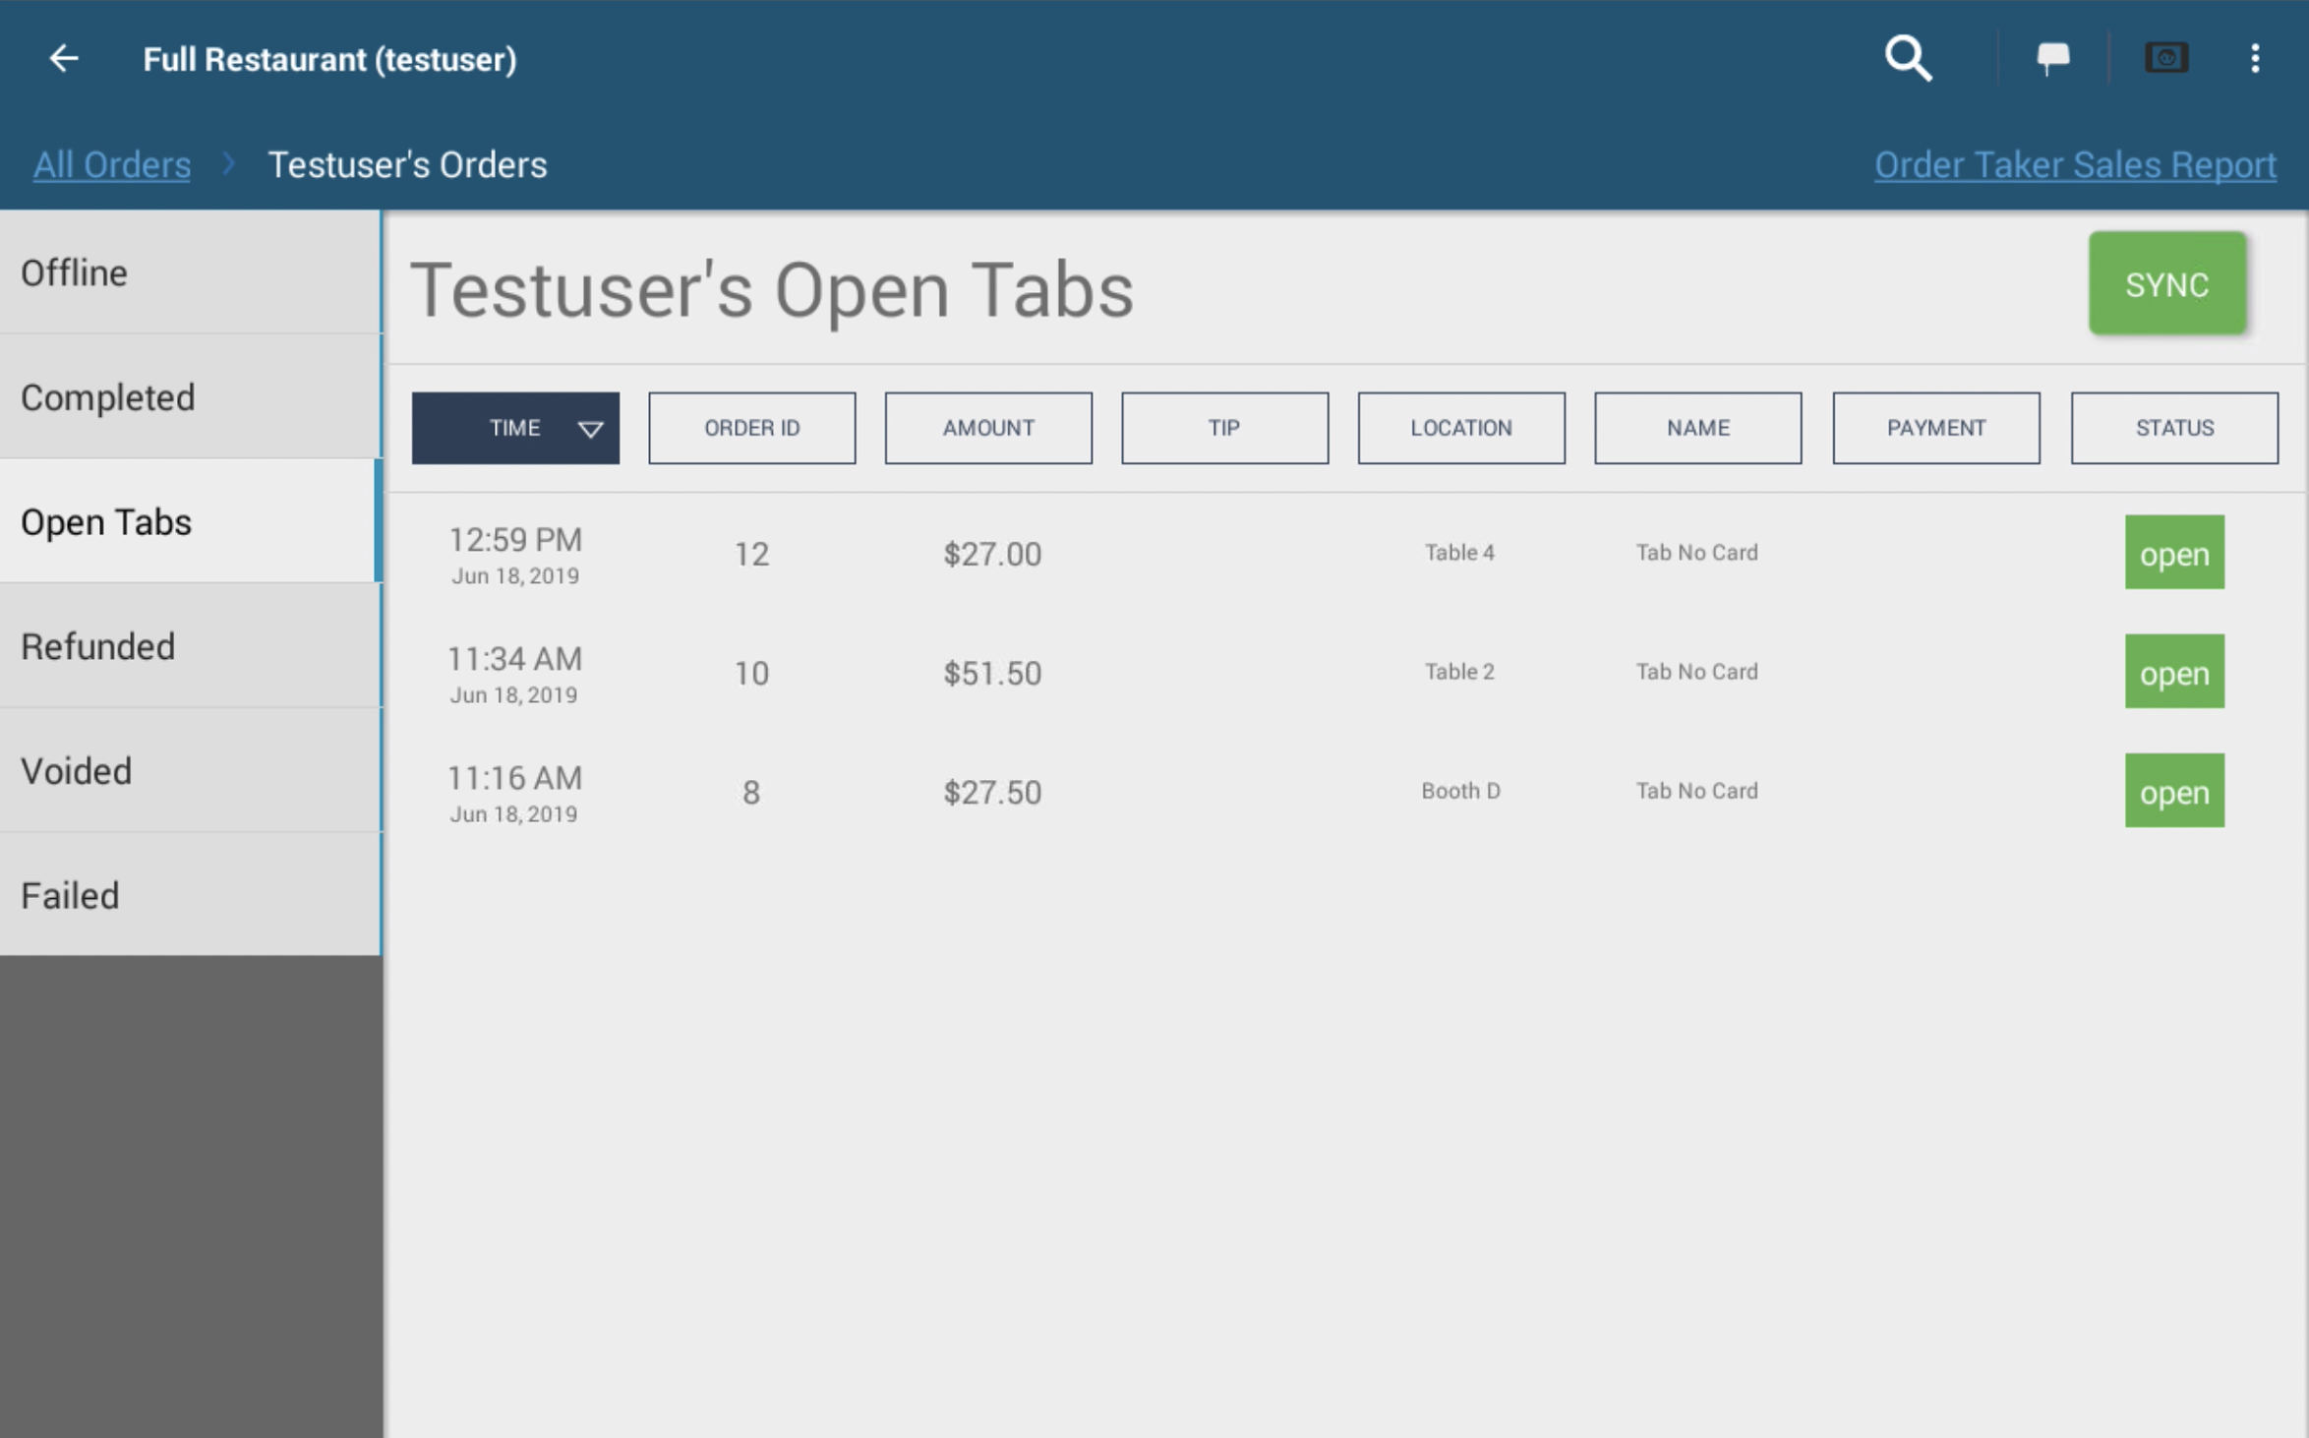Click the $27.00 amount
The image size is (2309, 1438).
point(992,554)
